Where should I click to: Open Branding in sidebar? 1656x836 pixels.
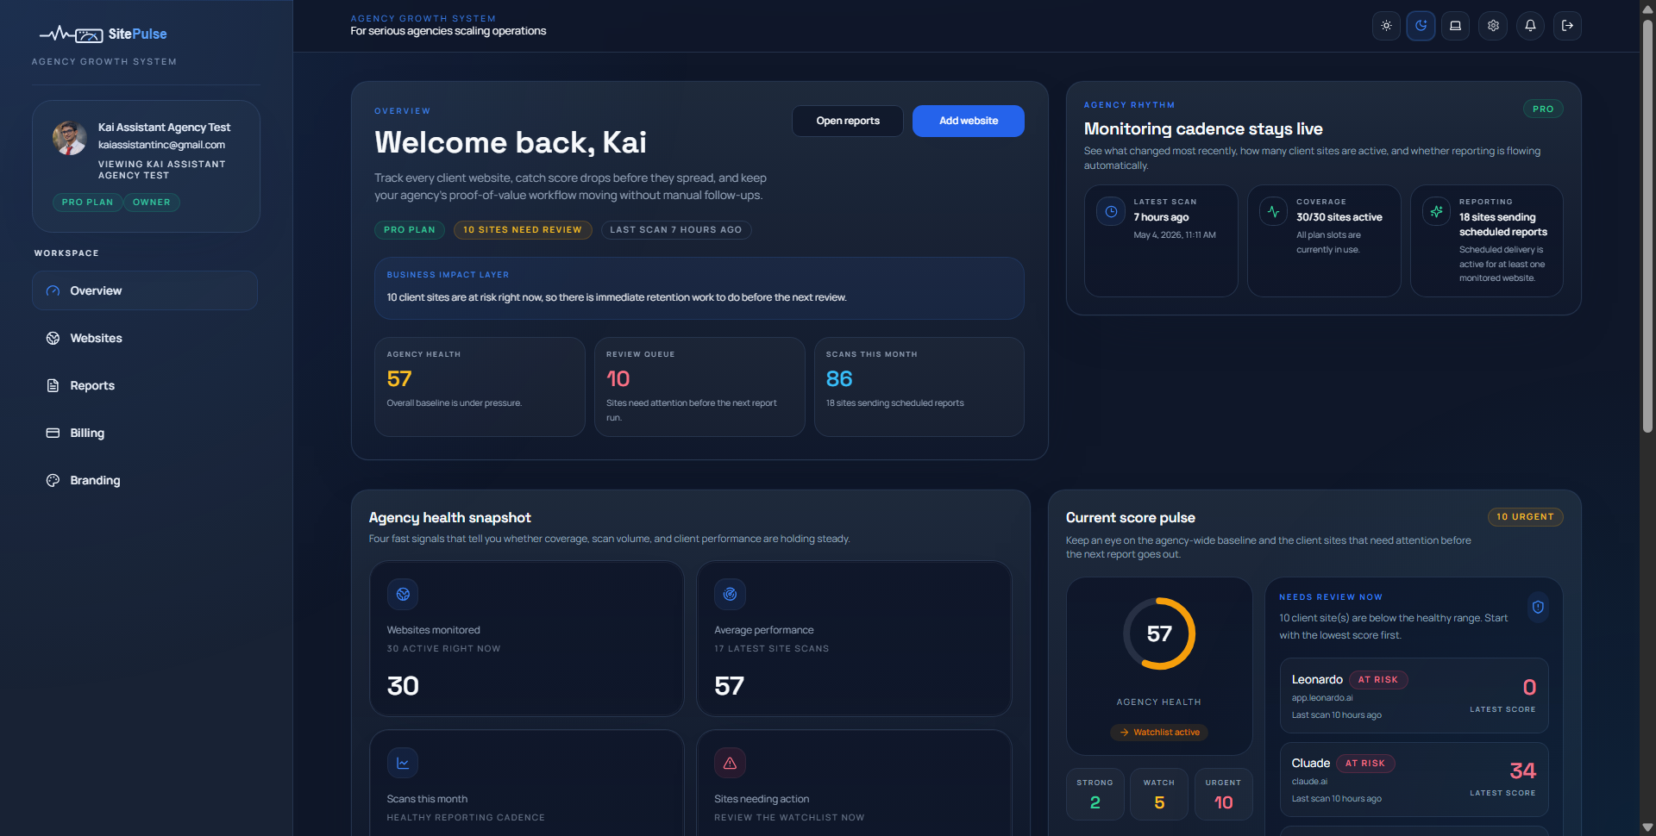tap(145, 480)
